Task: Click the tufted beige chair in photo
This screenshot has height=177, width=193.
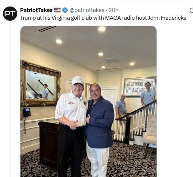Action: (x=150, y=133)
